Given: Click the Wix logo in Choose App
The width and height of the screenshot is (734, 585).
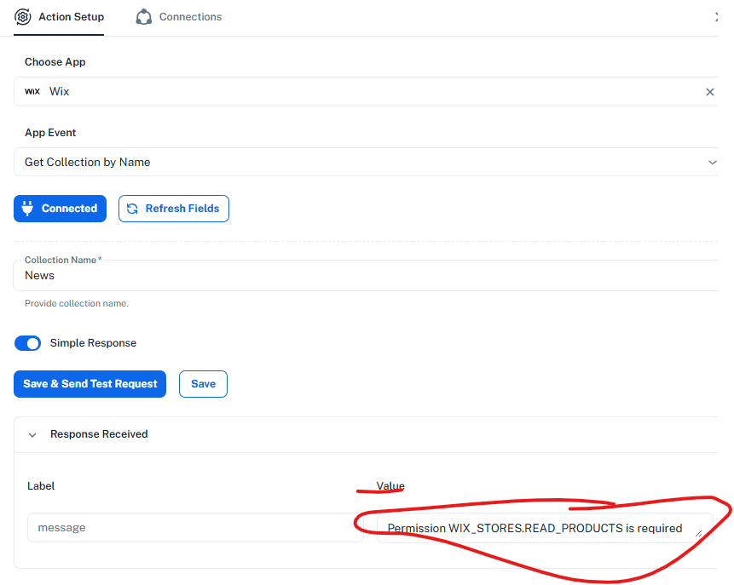Looking at the screenshot, I should point(32,92).
